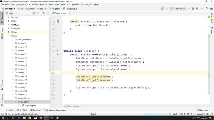Click the Build progress bar in status bar
This screenshot has width=214, height=120.
(x=156, y=114)
